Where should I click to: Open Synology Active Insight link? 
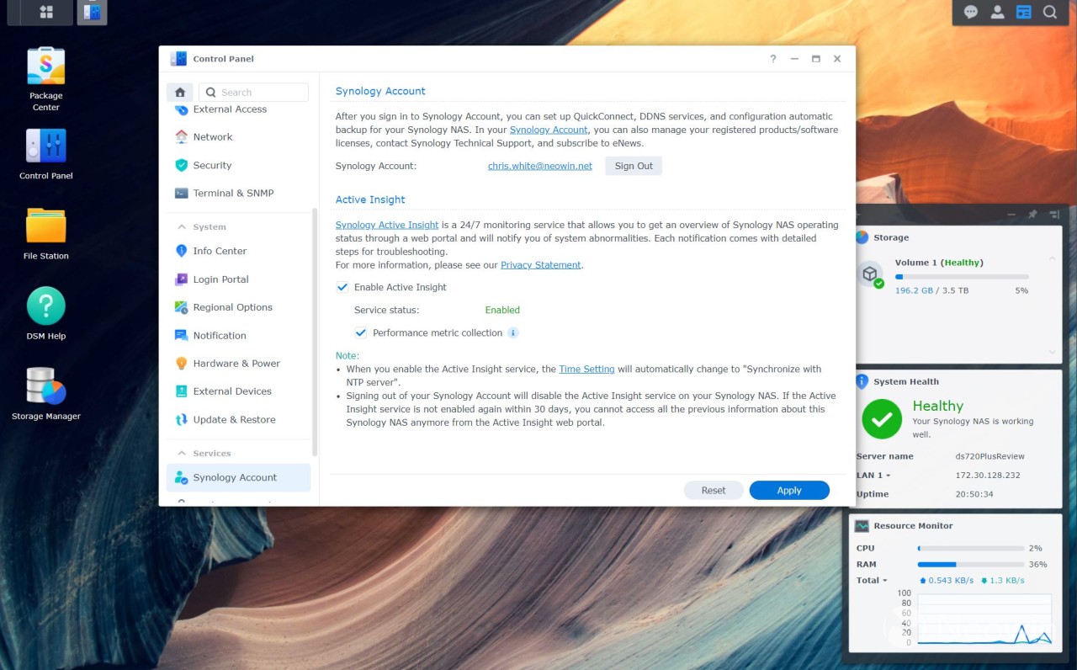(x=387, y=225)
